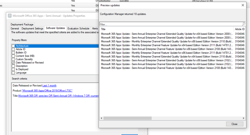Select the x86 Version 2008 Extended Quality Update row
Image resolution: width=250 pixels, height=135 pixels.
tap(173, 37)
